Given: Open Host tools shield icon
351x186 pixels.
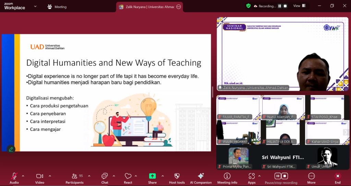Looking at the screenshot, I should 177,176.
